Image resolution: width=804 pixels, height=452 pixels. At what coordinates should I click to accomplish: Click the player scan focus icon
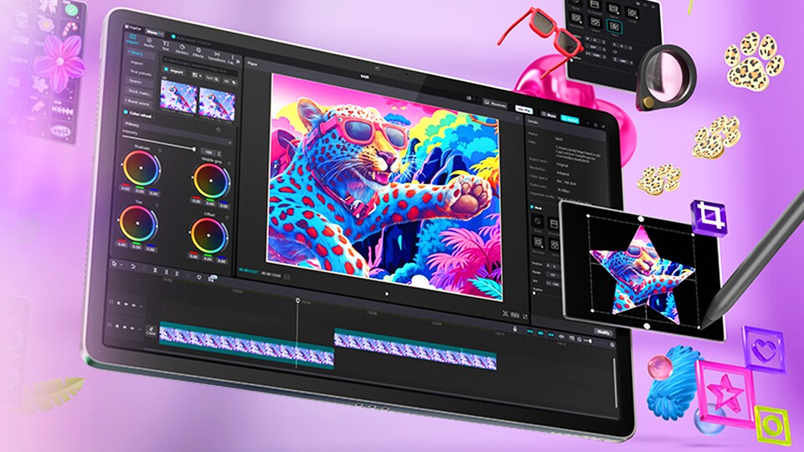(x=505, y=314)
